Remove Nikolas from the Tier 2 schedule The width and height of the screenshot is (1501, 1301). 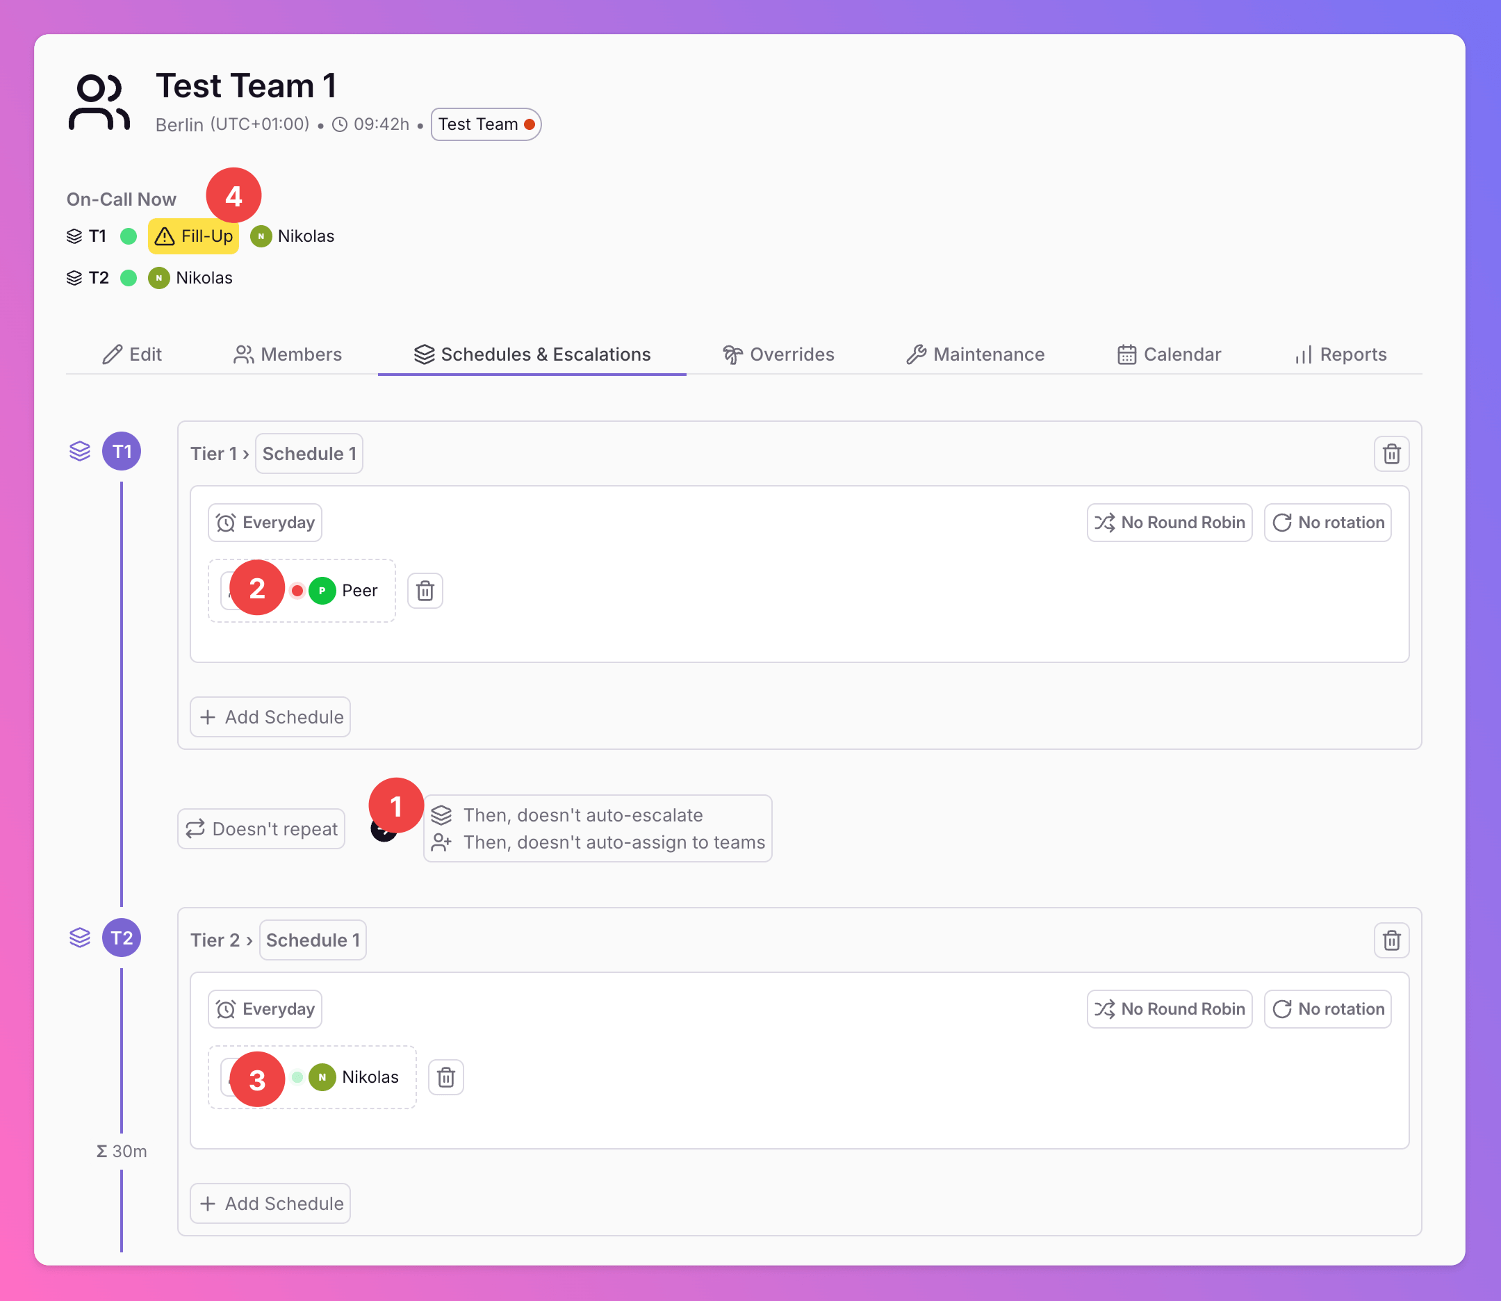(445, 1077)
